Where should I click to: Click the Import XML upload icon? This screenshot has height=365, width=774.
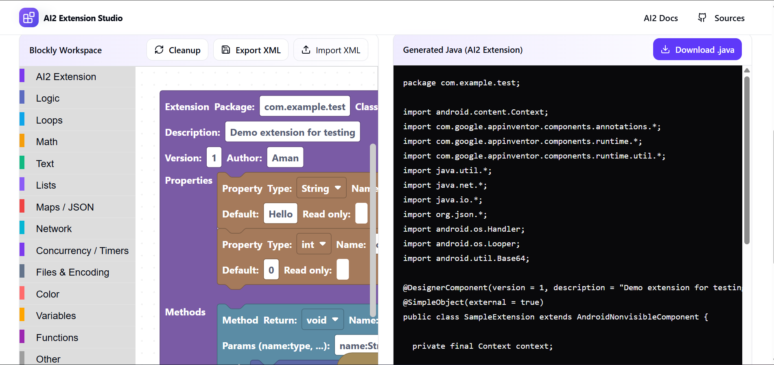pyautogui.click(x=306, y=50)
